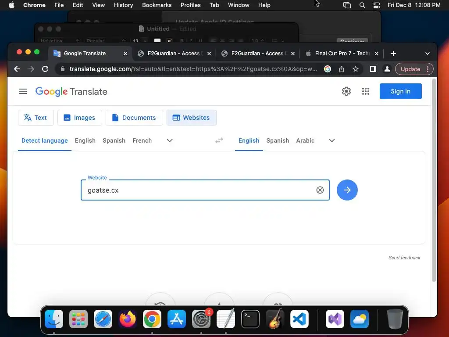Open a new Chrome tab
This screenshot has height=337, width=449.
point(393,54)
